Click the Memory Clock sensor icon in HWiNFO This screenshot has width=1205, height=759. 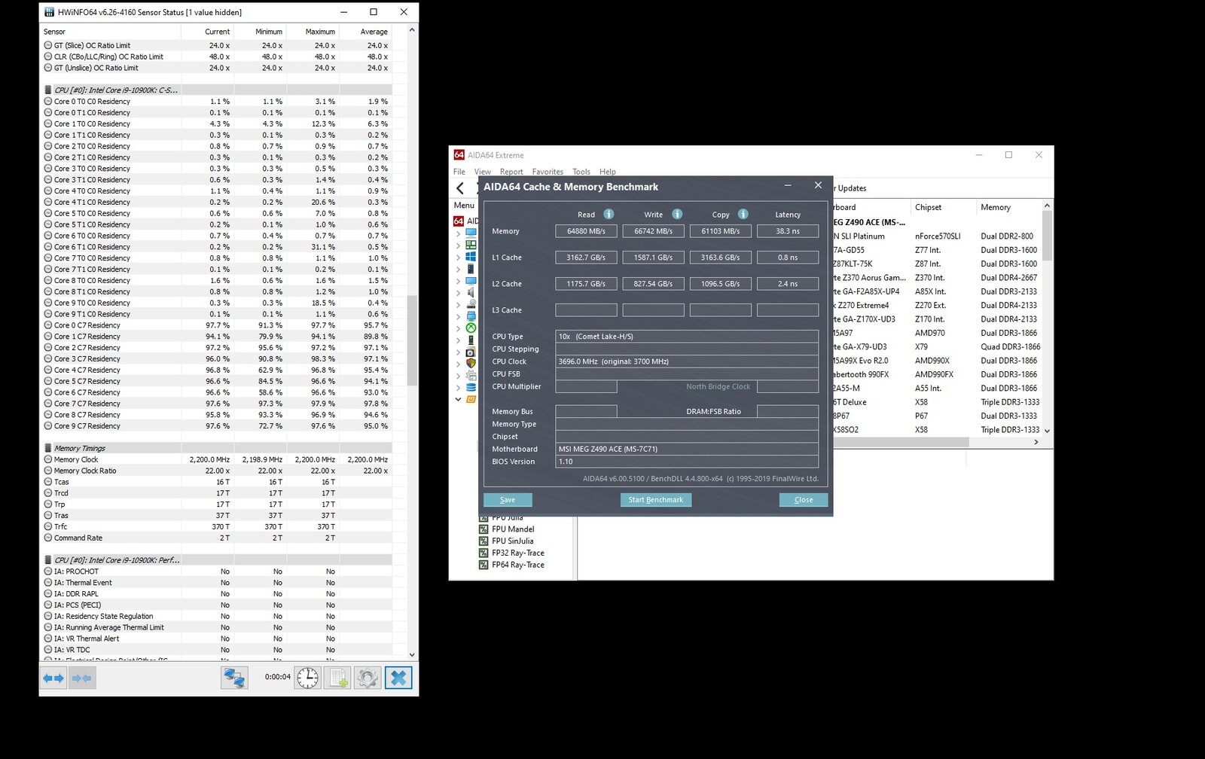(48, 459)
